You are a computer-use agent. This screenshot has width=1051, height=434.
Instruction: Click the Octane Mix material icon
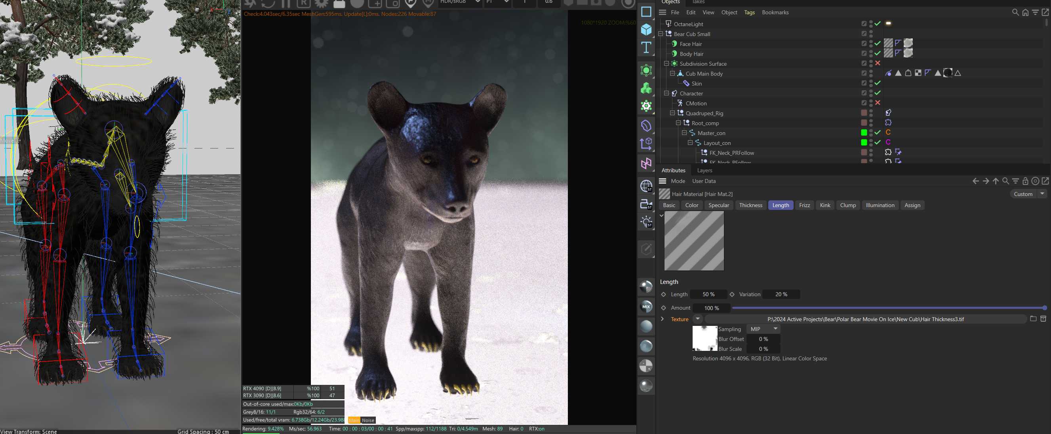click(646, 306)
